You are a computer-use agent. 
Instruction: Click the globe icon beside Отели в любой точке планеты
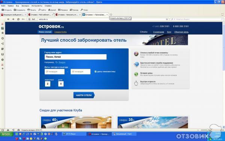[x=136, y=54]
